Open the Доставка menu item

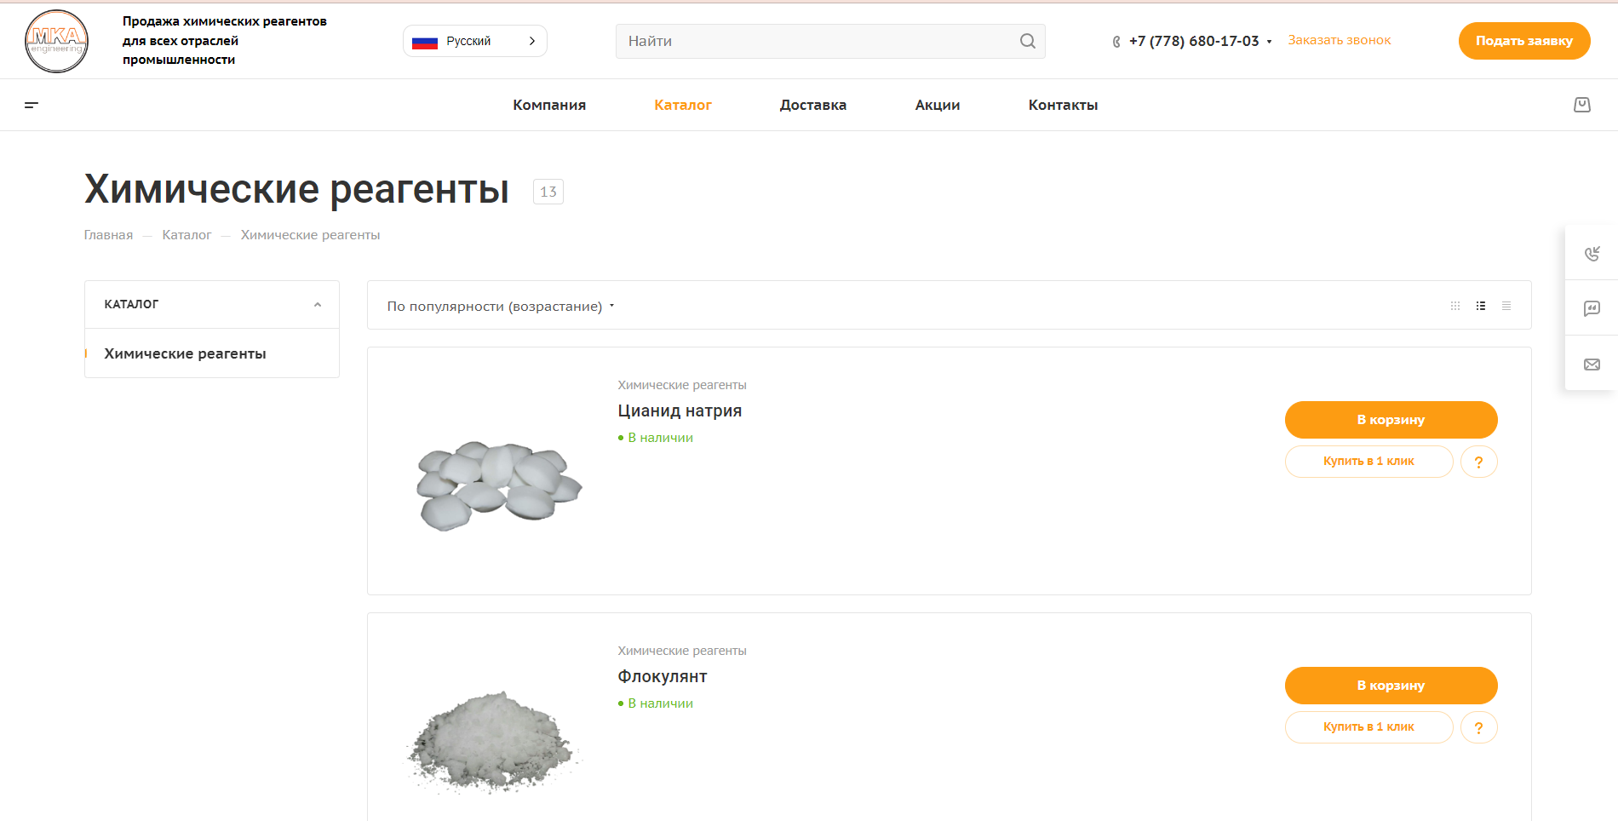(812, 105)
